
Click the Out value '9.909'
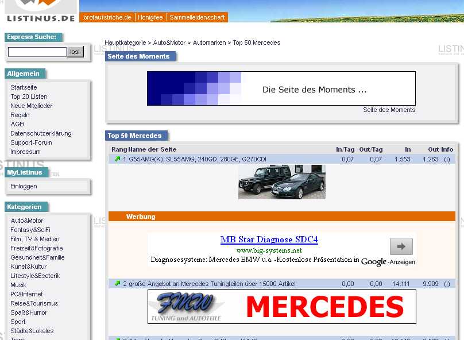(431, 284)
